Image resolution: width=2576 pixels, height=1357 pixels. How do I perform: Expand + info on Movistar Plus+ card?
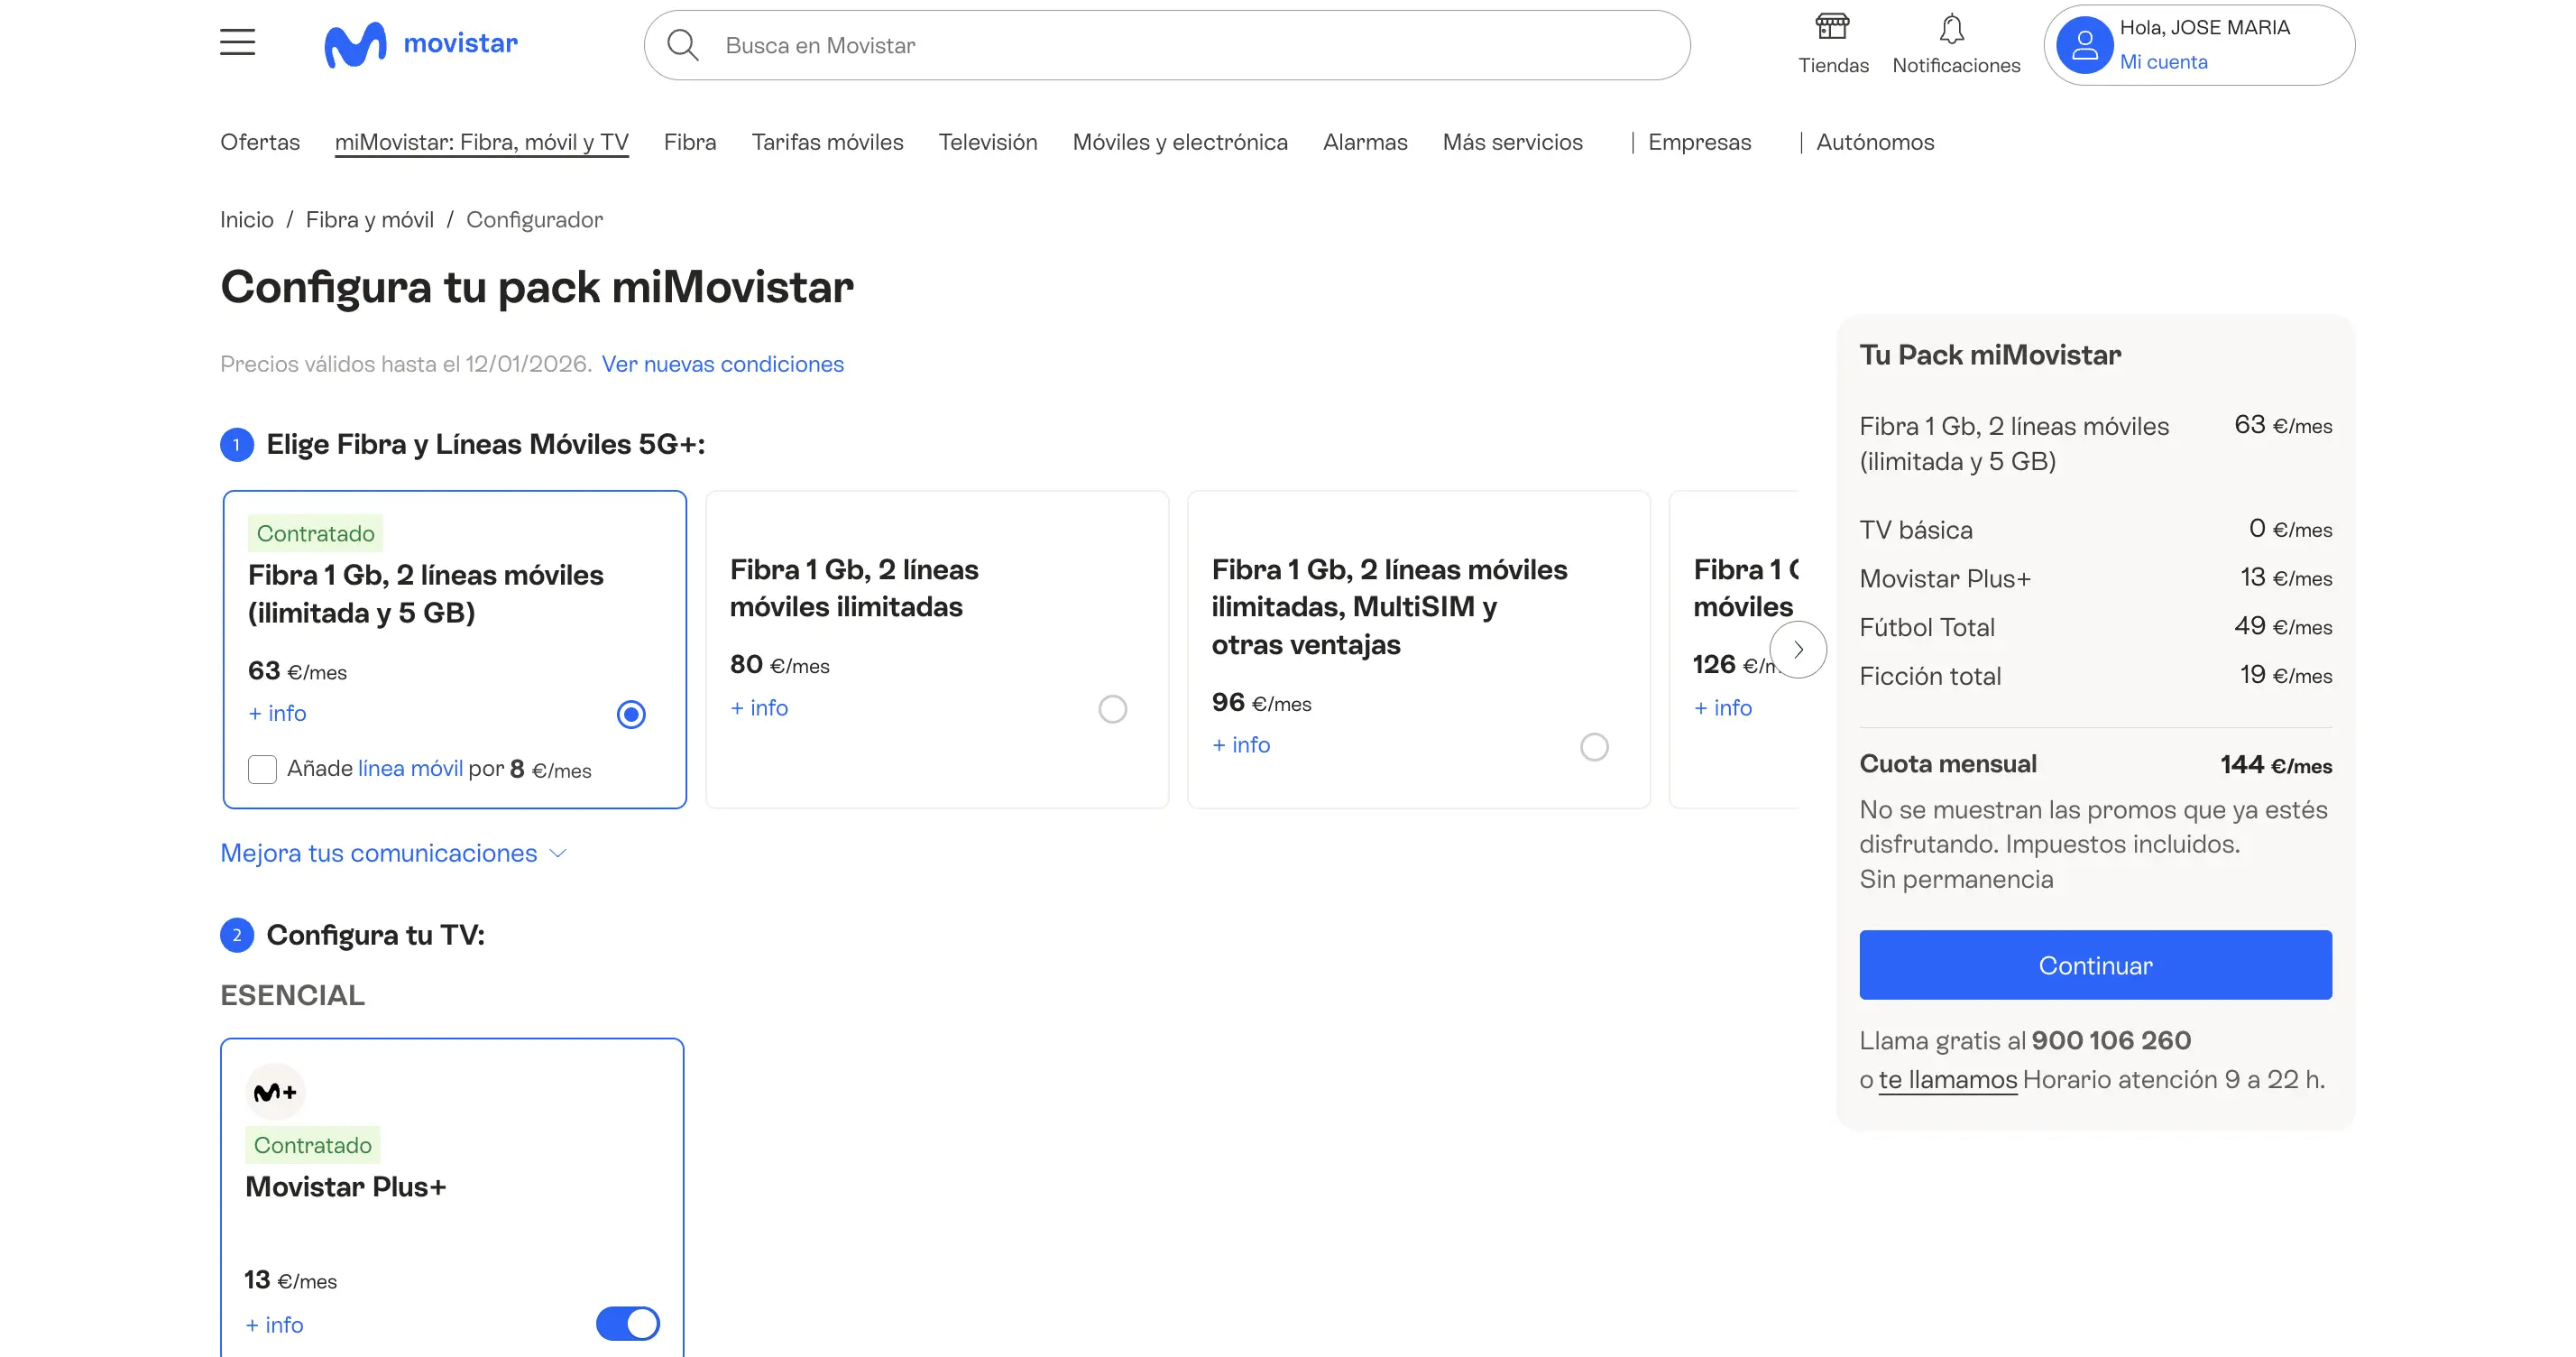point(274,1325)
